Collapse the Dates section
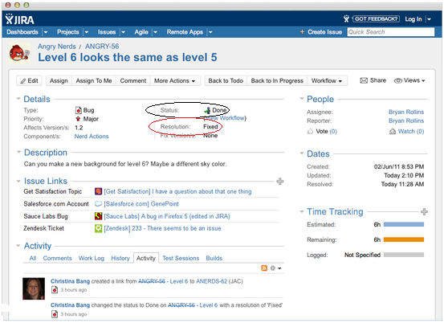Screen dimensions: 444x323 coord(302,153)
